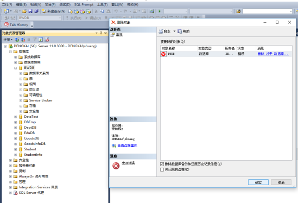298x203 pixels.
Task: Click the 确定 OK button
Action: (258, 182)
